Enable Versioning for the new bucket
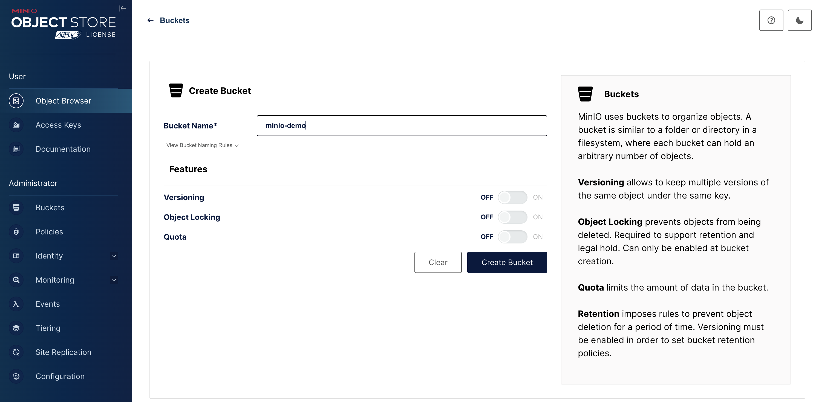The height and width of the screenshot is (402, 819). pos(512,197)
